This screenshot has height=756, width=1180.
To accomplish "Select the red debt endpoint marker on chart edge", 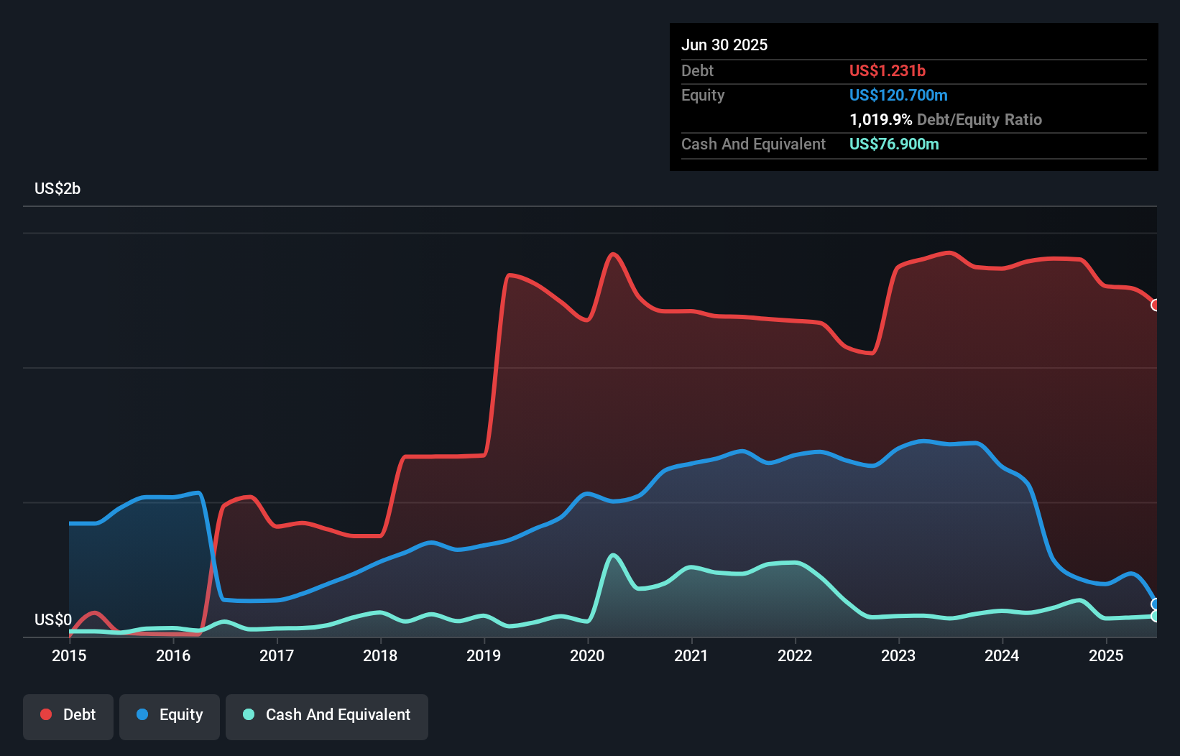I will point(1156,305).
